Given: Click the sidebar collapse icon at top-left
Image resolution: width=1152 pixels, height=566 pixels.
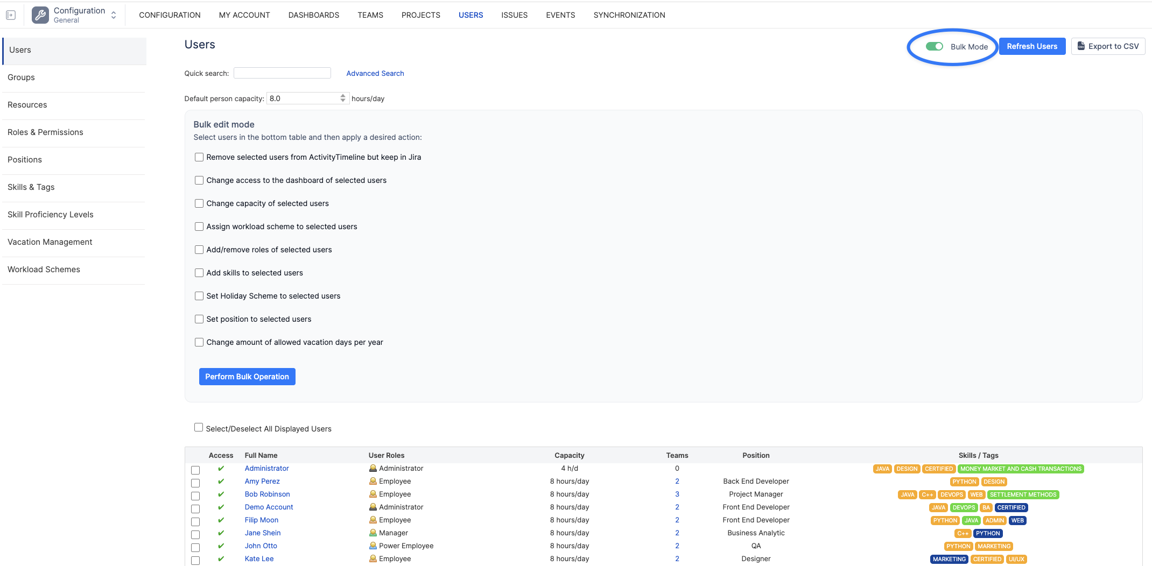Looking at the screenshot, I should [11, 15].
